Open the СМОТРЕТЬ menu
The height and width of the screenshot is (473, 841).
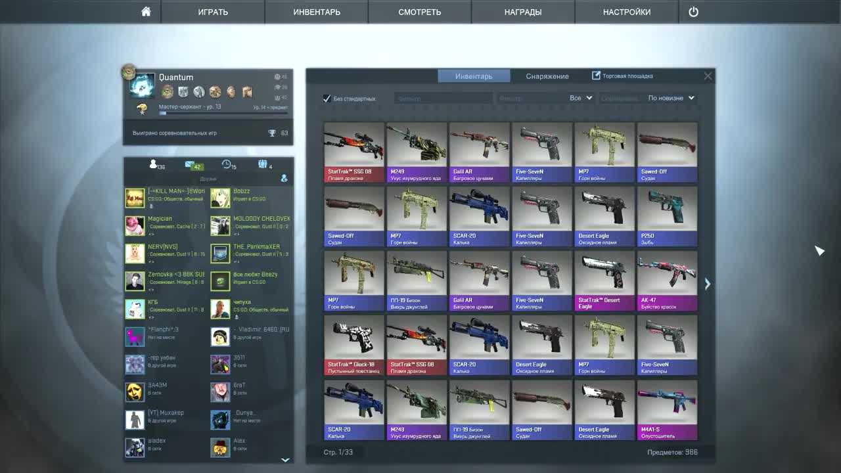point(420,12)
